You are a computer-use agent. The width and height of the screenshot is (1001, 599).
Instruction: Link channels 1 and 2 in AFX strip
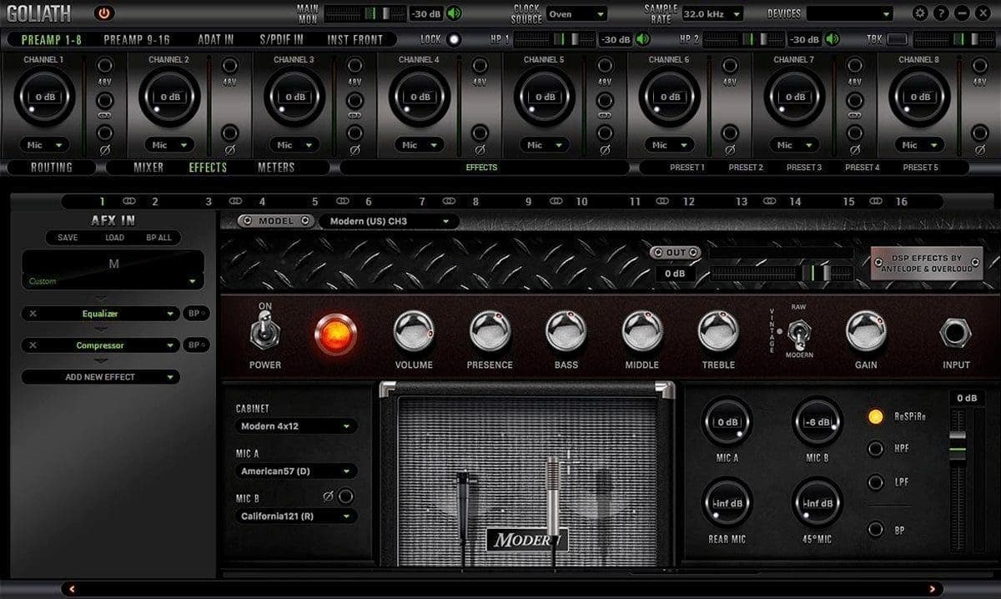coord(128,202)
